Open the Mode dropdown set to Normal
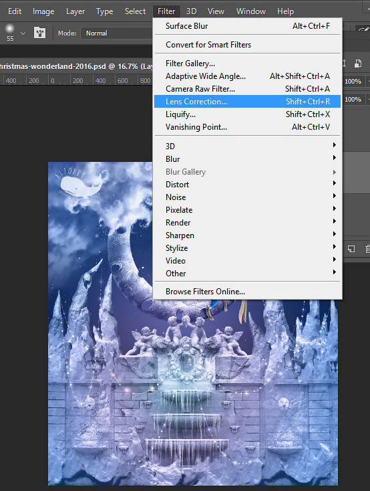This screenshot has height=491, width=370. (x=117, y=33)
